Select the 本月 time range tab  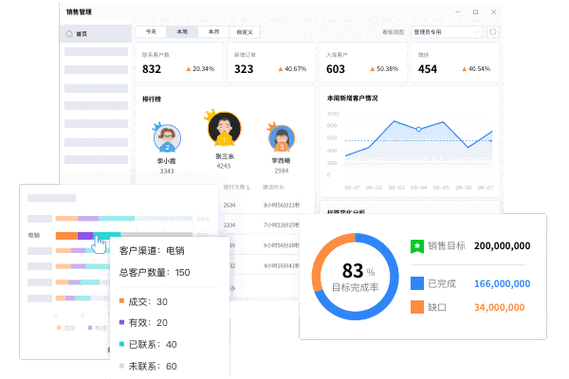pyautogui.click(x=213, y=32)
